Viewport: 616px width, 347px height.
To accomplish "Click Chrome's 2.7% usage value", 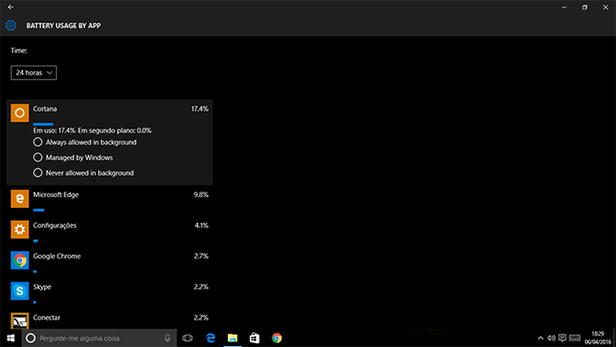I will 201,256.
